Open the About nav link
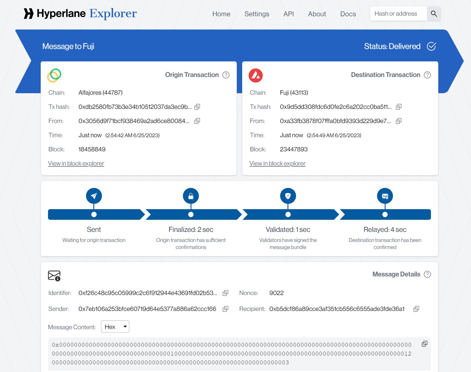471x372 pixels. [317, 14]
